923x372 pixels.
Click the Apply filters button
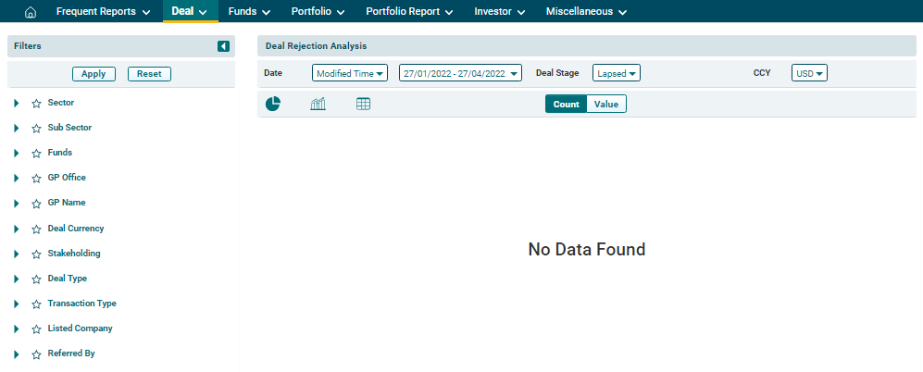(94, 74)
